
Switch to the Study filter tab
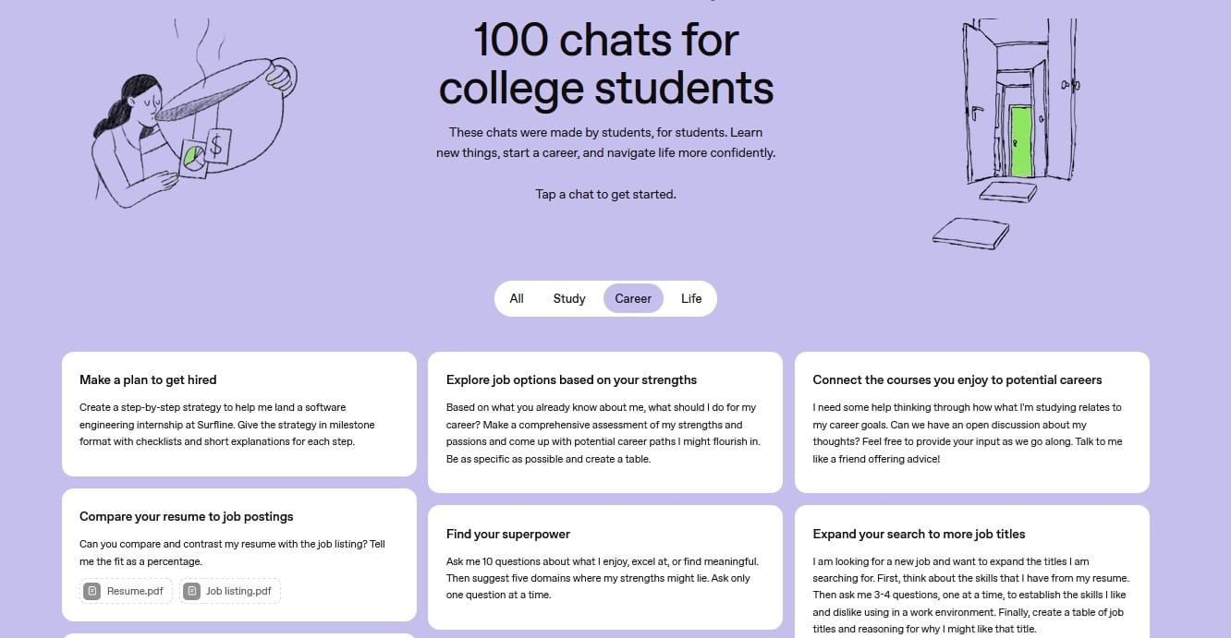pos(569,298)
